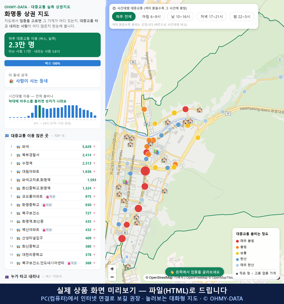
Task: Click the 학생 badge in the 화명중학교 row
Action: pos(47,205)
